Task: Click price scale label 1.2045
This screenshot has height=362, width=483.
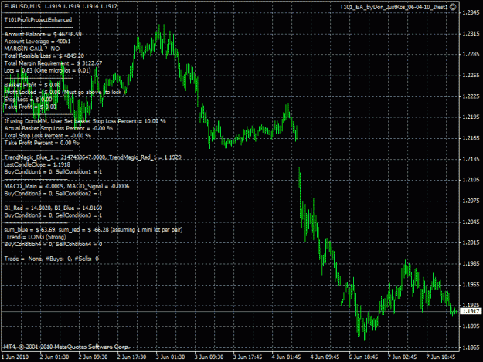Action: (471, 222)
